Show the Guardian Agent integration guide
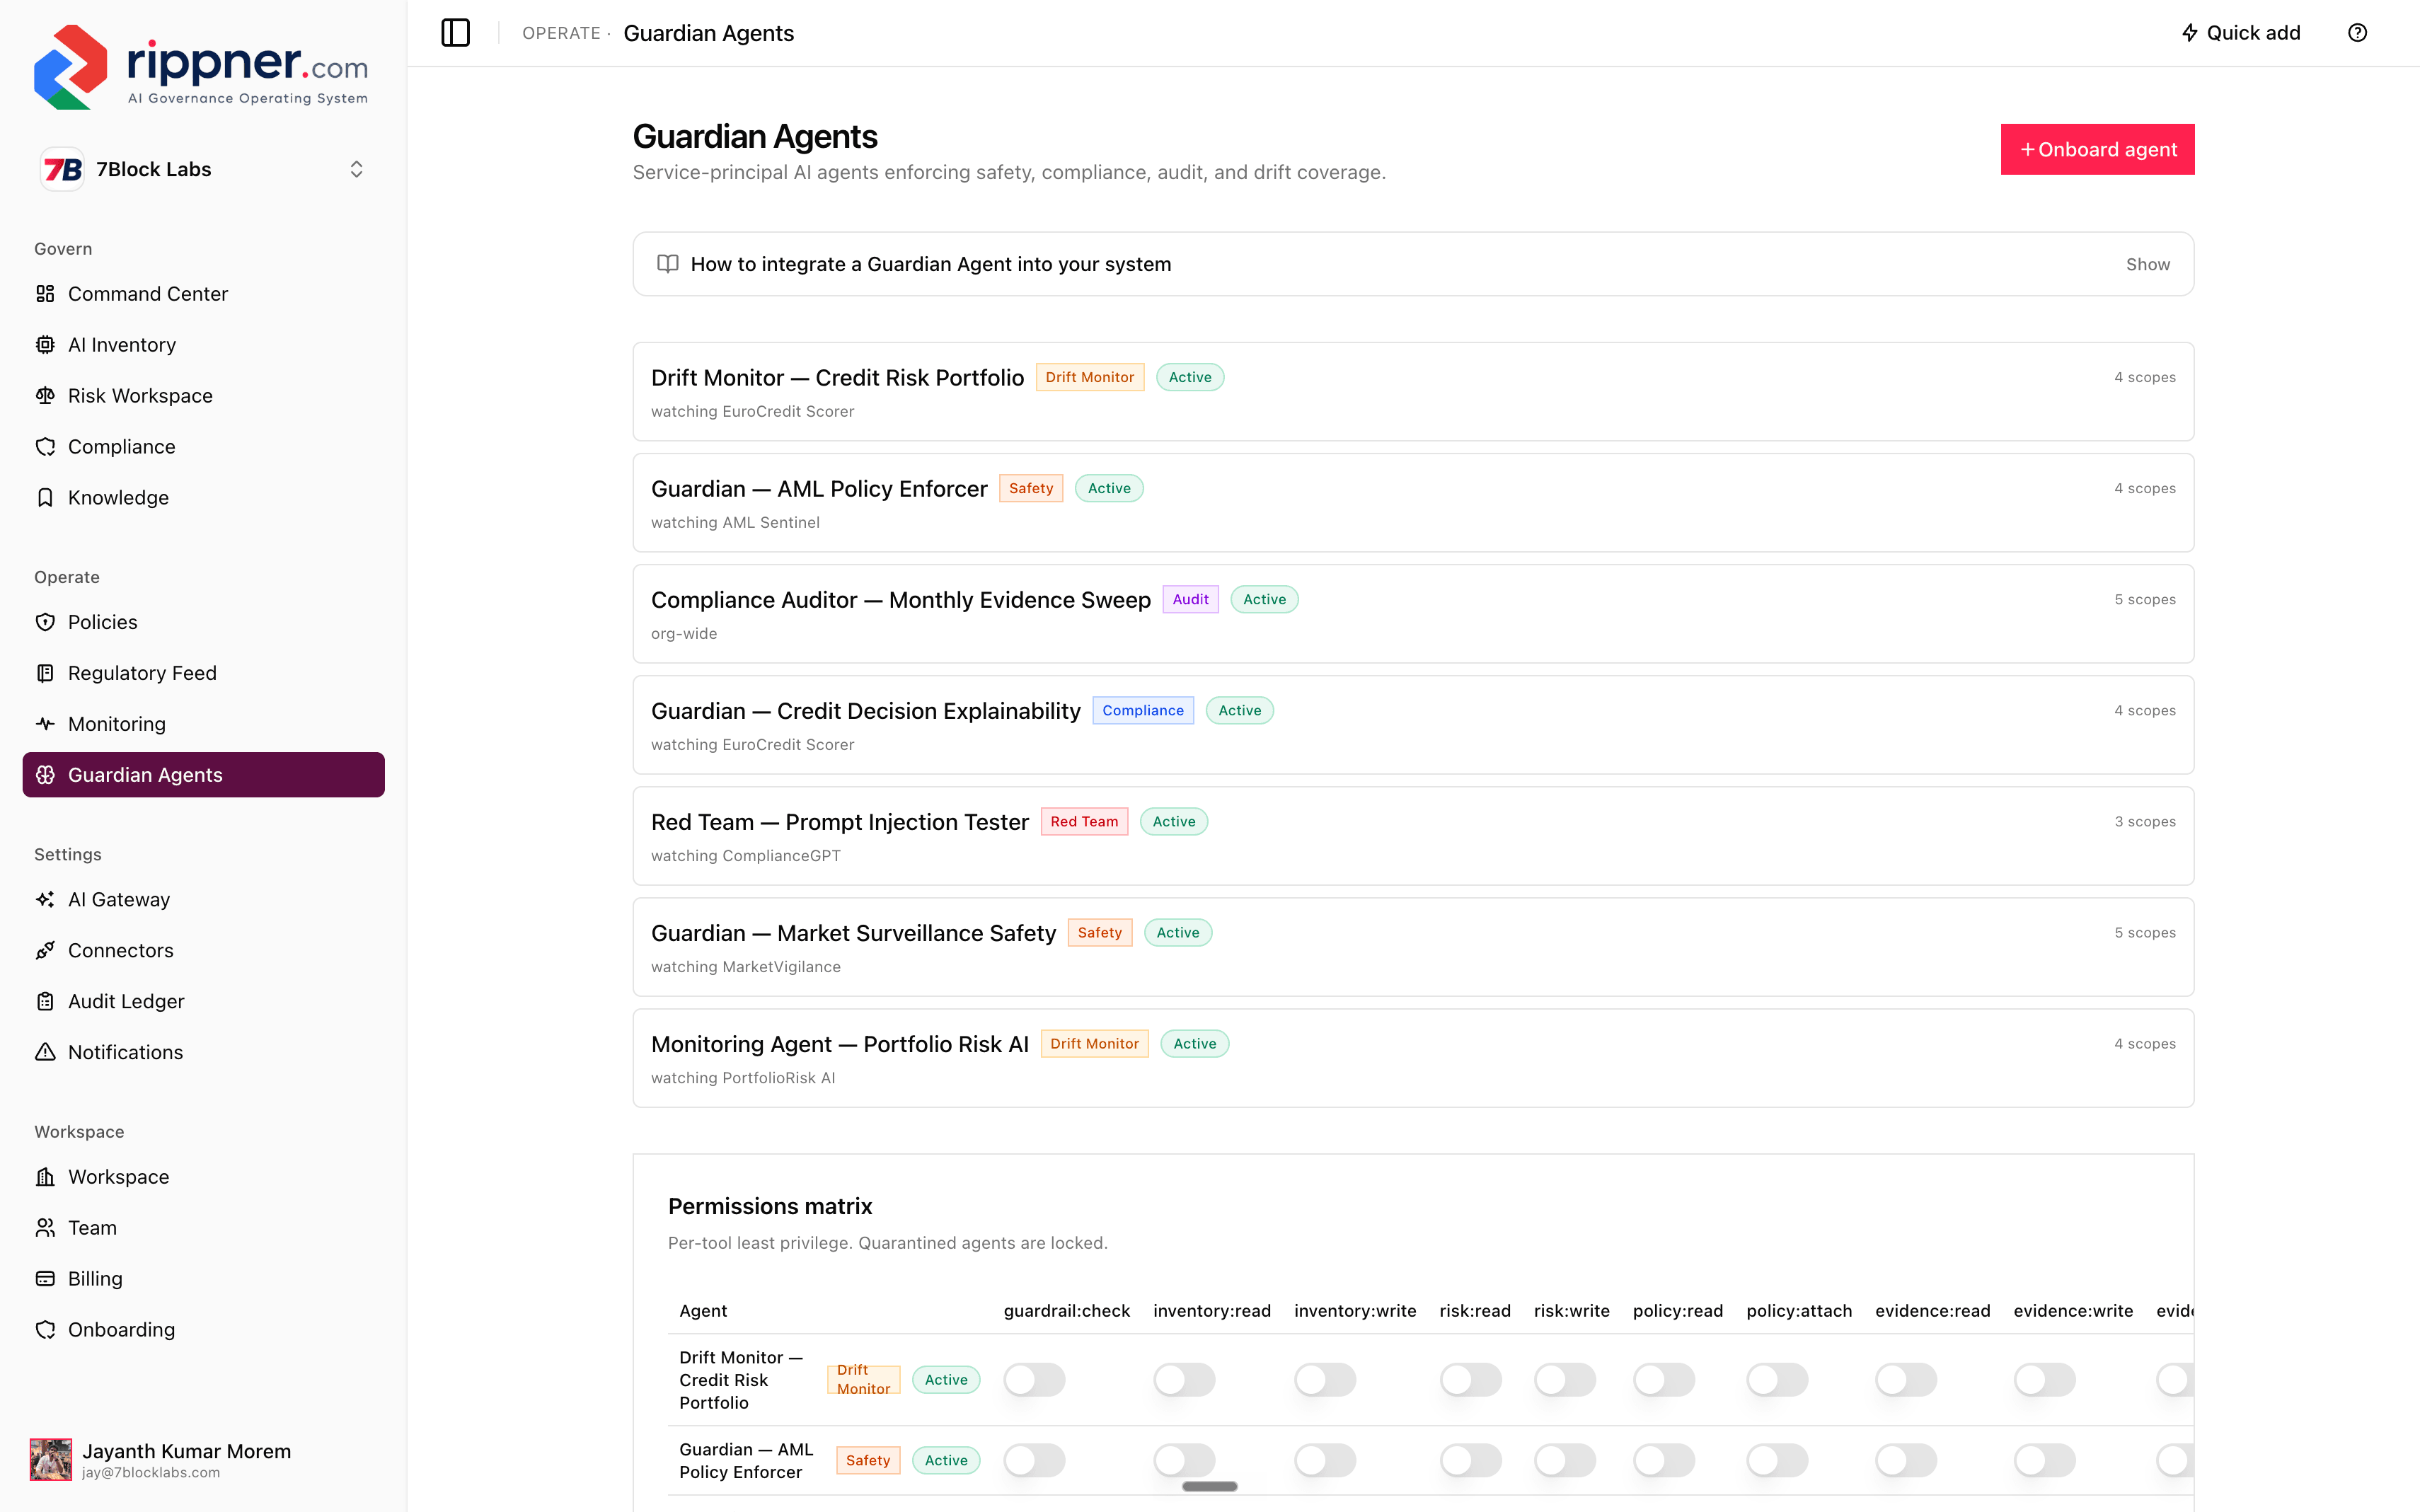This screenshot has width=2420, height=1512. 2148,264
